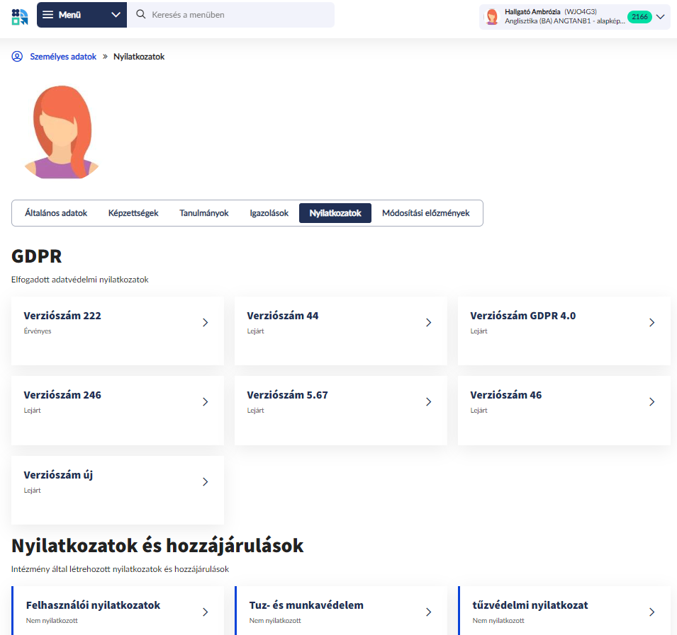Click Nyilatkozatok breadcrumb text

(x=139, y=57)
